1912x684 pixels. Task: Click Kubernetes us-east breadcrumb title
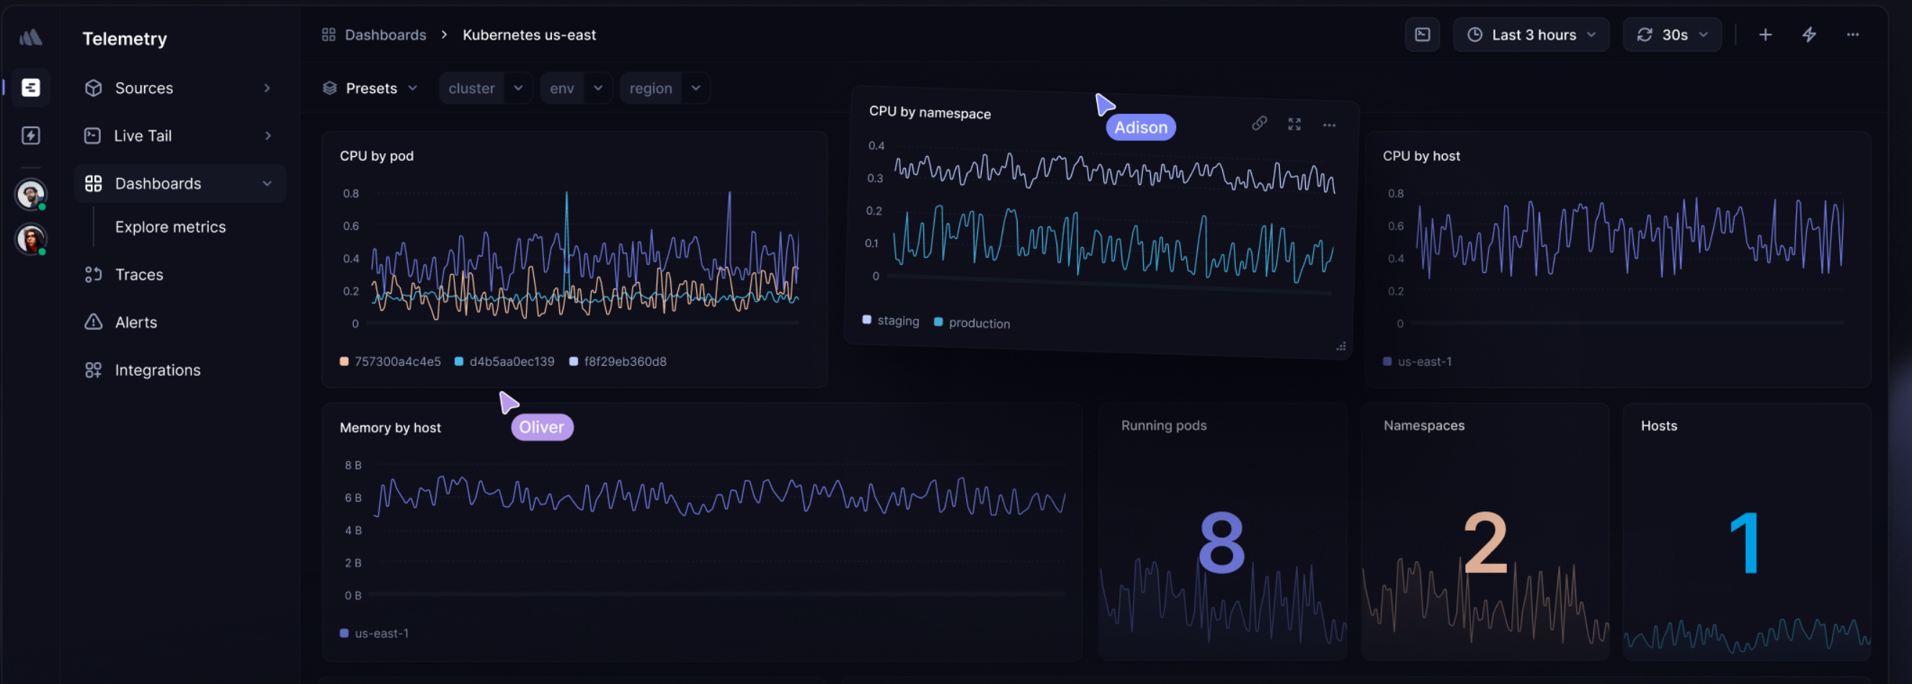click(529, 35)
